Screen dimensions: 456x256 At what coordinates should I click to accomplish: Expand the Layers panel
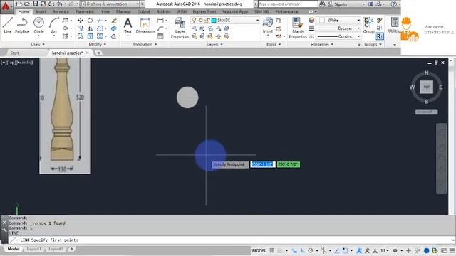215,44
